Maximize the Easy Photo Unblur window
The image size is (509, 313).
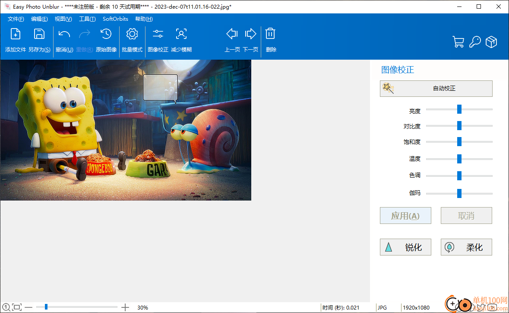pos(478,6)
